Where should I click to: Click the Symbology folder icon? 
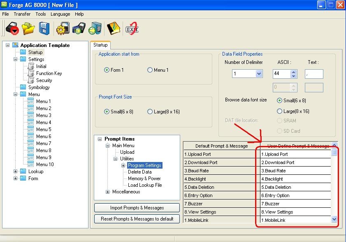(x=23, y=87)
